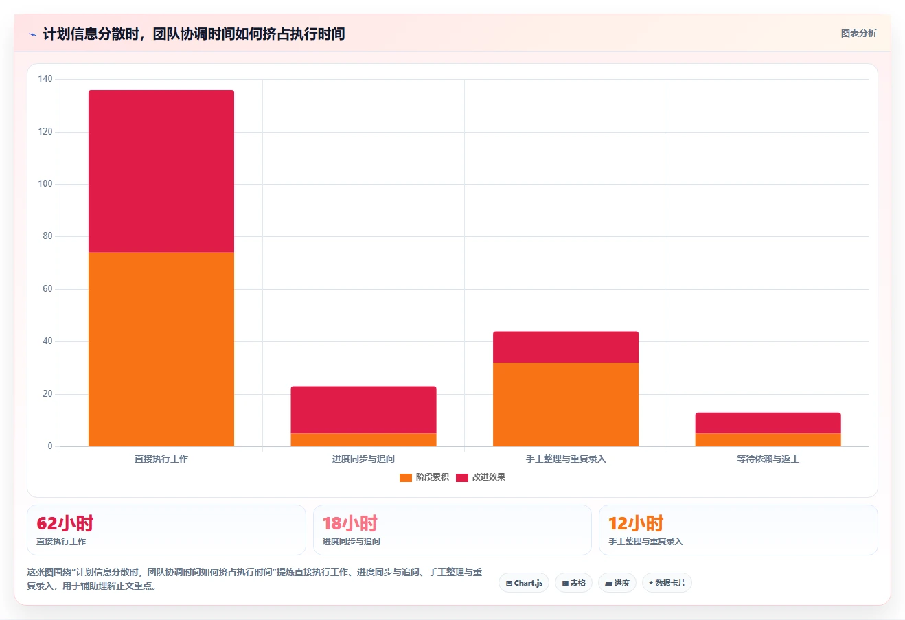
Task: Select the orange segment of 等待依赖与返工 bar
Action: (768, 440)
